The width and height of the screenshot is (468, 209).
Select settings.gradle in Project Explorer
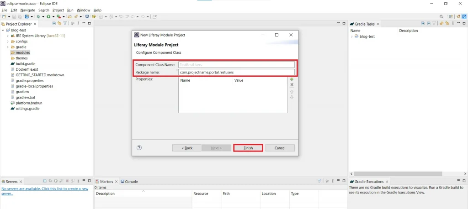pyautogui.click(x=27, y=109)
